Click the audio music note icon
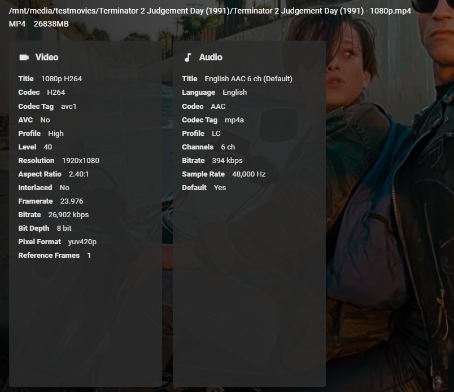 [x=188, y=58]
